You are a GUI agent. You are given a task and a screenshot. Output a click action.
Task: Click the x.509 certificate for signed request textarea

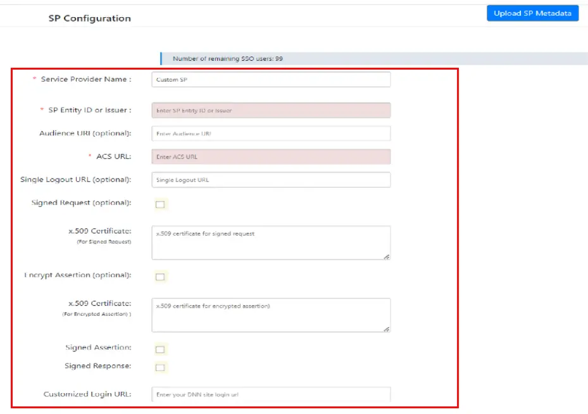pos(271,242)
